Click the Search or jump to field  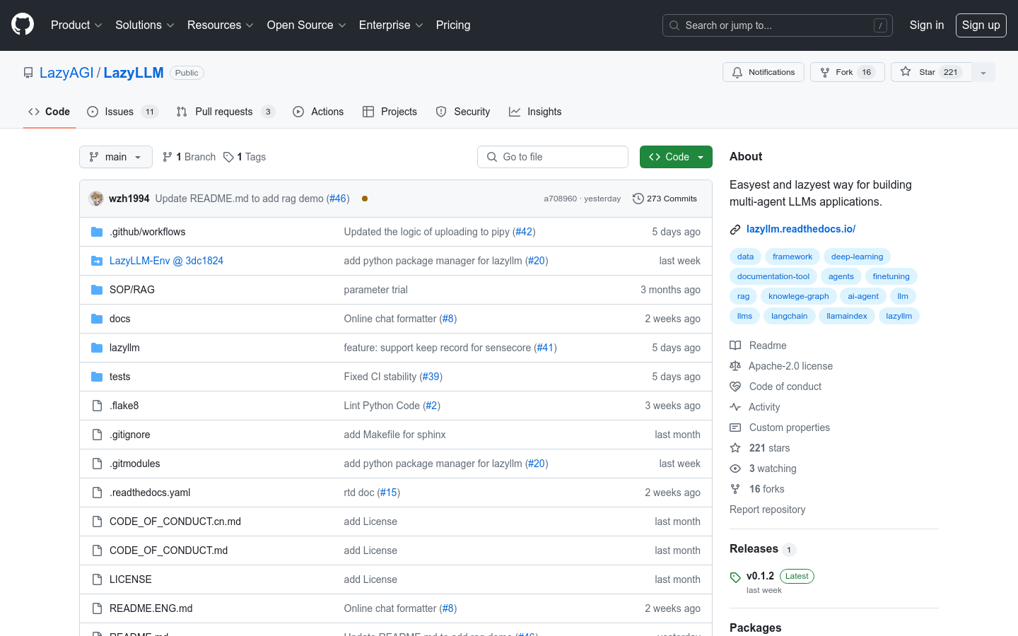(778, 25)
